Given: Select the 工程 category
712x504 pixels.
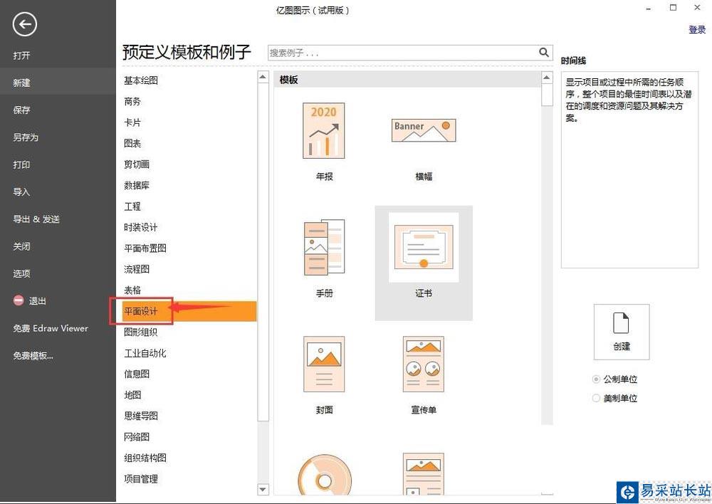Looking at the screenshot, I should 132,206.
